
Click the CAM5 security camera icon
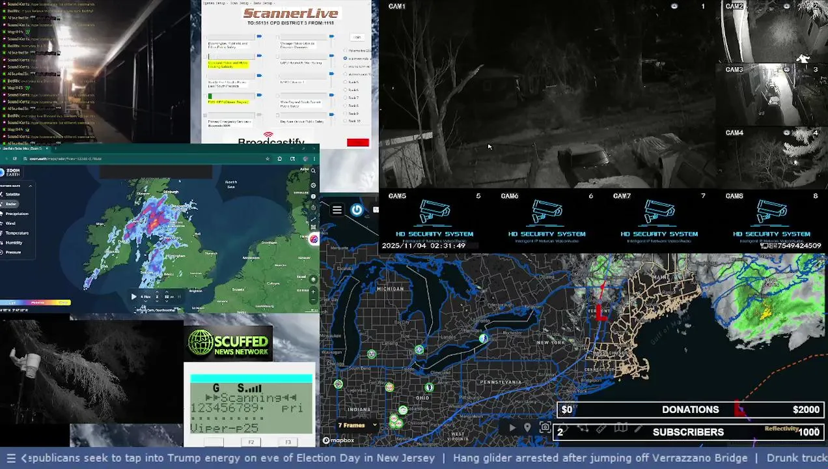point(434,213)
